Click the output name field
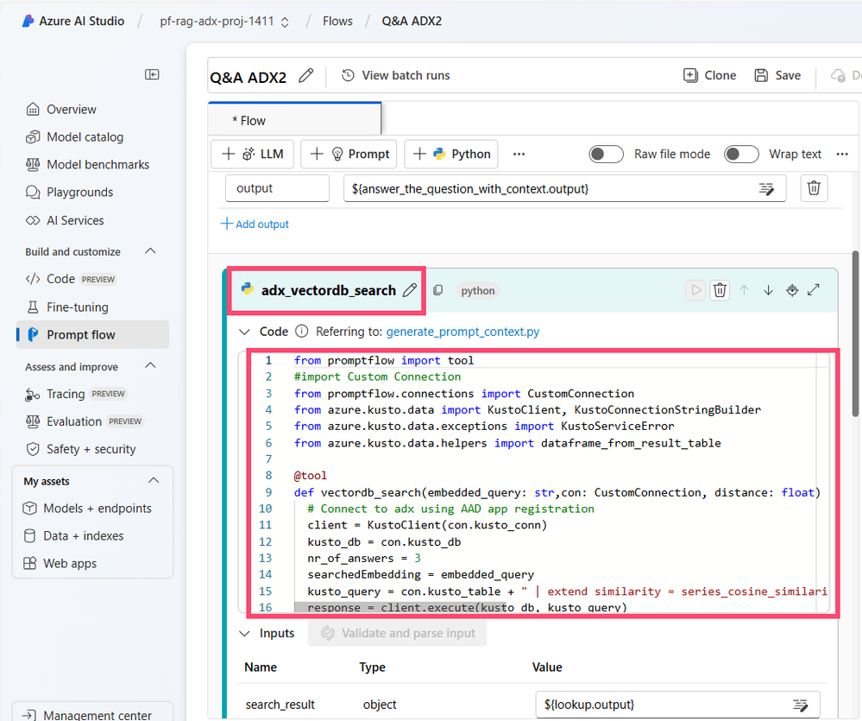Image resolution: width=862 pixels, height=721 pixels. 277,188
